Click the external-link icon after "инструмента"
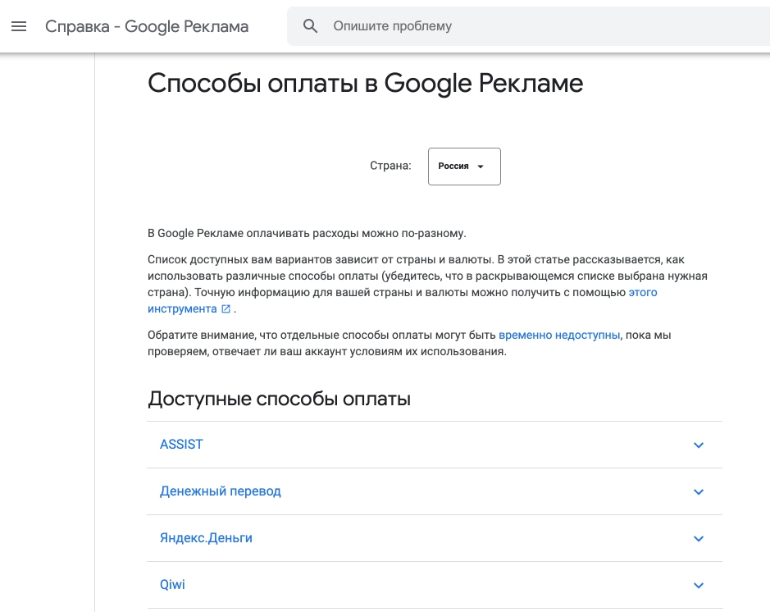Image resolution: width=770 pixels, height=612 pixels. 226,309
